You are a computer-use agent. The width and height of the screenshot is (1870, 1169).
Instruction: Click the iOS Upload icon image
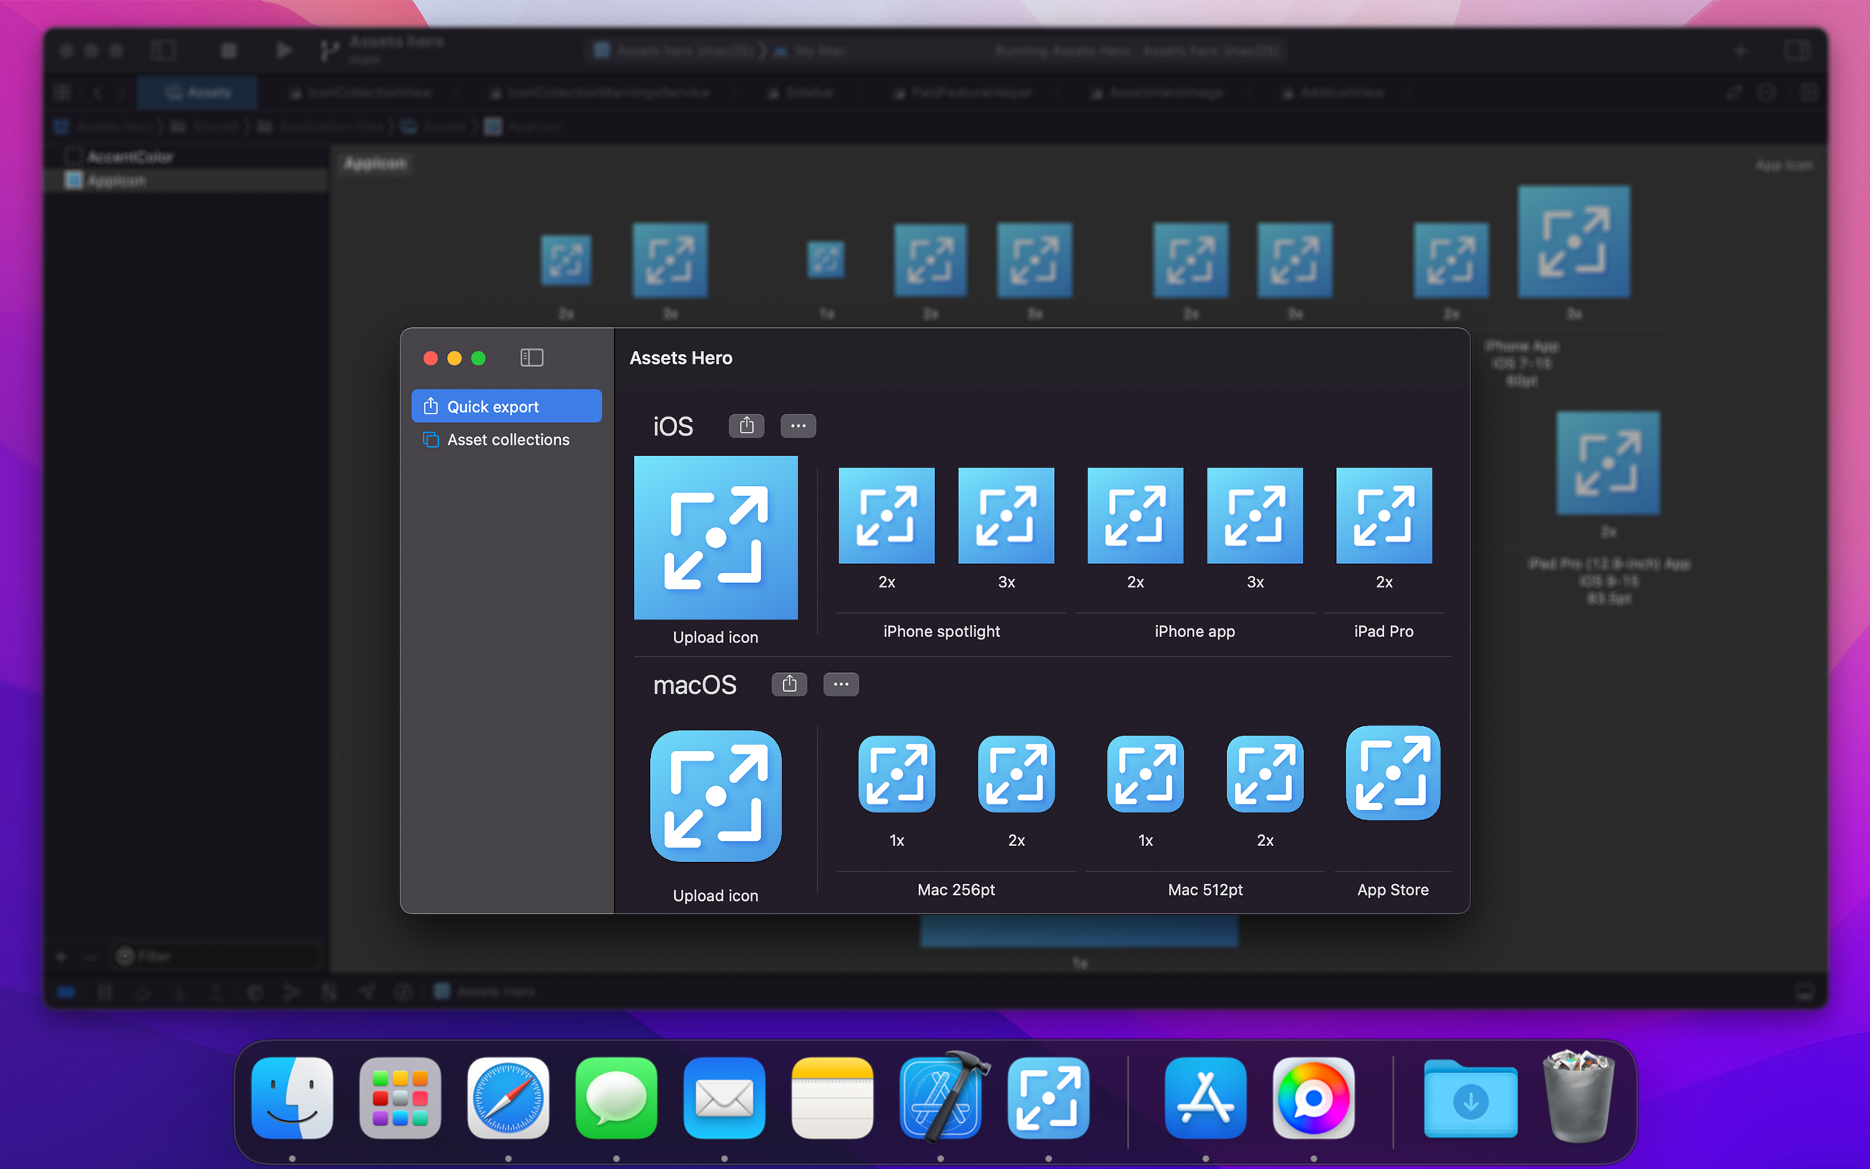tap(716, 537)
